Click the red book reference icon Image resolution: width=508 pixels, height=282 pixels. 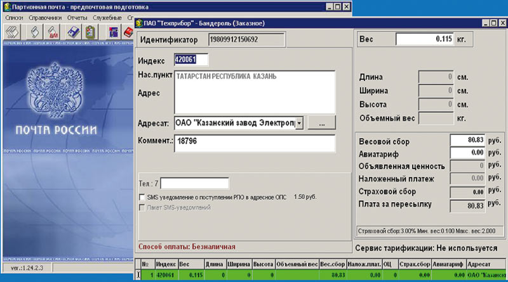(128, 32)
